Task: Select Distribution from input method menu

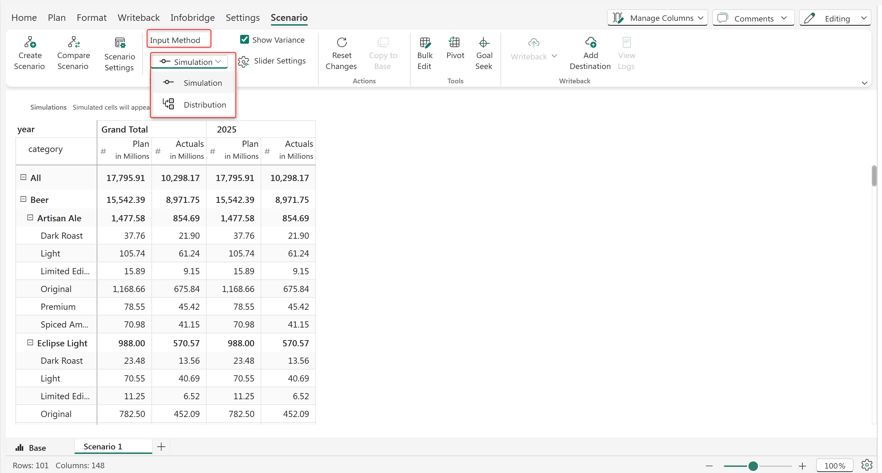Action: tap(204, 105)
